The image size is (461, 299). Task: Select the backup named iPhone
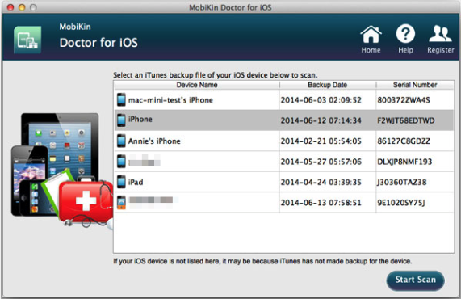(x=140, y=119)
